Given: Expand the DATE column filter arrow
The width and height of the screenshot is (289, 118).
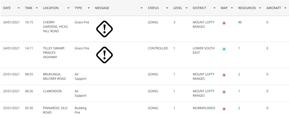Looking at the screenshot, I should coord(19,8).
